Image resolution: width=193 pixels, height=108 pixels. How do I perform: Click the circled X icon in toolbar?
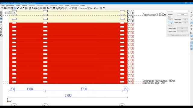tap(66, 8)
